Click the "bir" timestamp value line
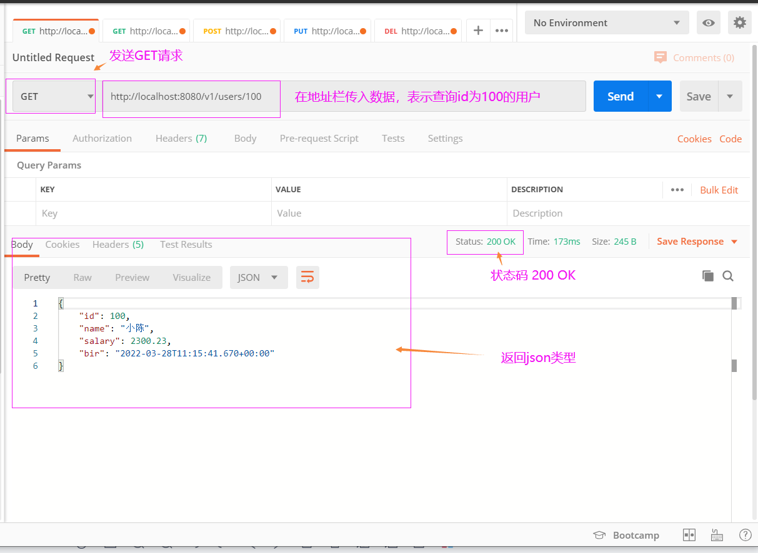Image resolution: width=758 pixels, height=553 pixels. click(x=177, y=353)
